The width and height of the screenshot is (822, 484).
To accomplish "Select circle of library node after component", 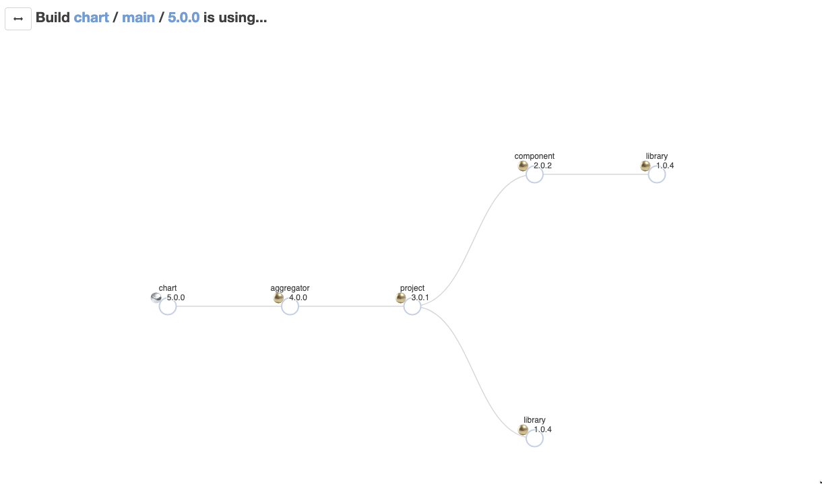I will pos(657,174).
